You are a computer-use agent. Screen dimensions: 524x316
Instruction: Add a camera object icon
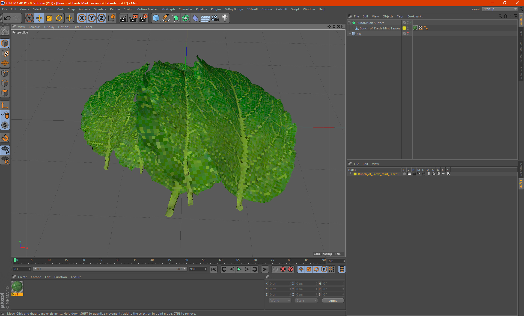point(215,18)
